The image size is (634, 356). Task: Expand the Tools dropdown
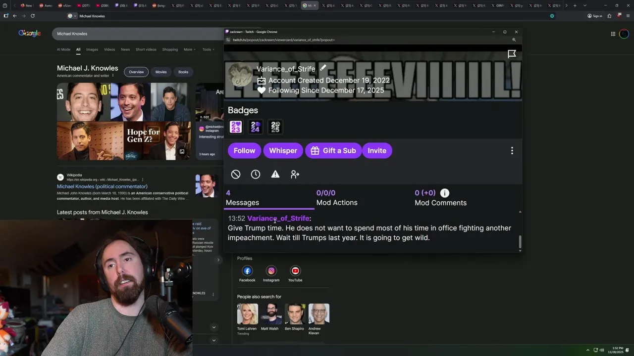208,49
